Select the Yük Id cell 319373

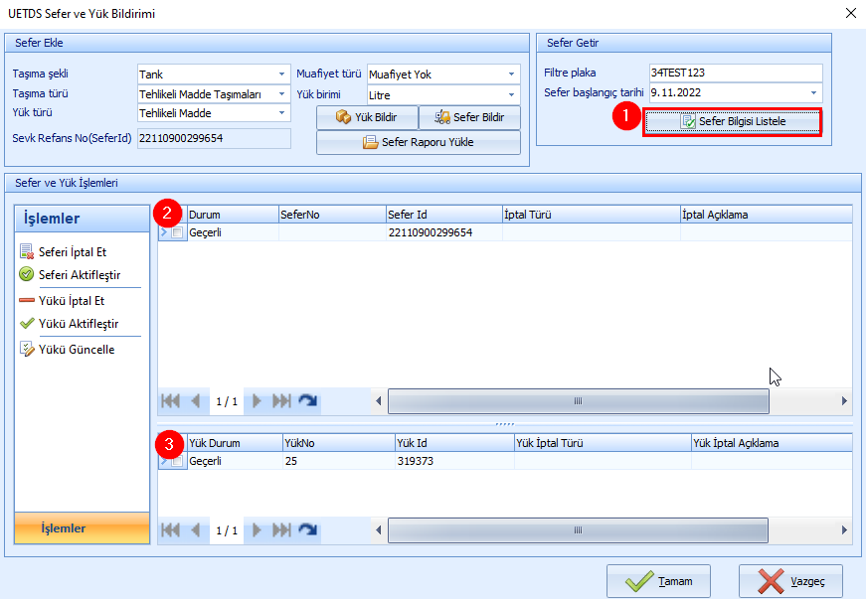(454, 461)
